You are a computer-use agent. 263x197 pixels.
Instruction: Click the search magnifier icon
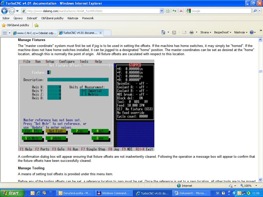(x=255, y=11)
